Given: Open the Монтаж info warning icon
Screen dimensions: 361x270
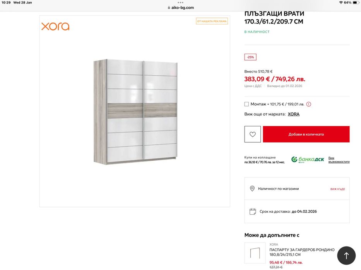Looking at the screenshot, I should pyautogui.click(x=309, y=104).
